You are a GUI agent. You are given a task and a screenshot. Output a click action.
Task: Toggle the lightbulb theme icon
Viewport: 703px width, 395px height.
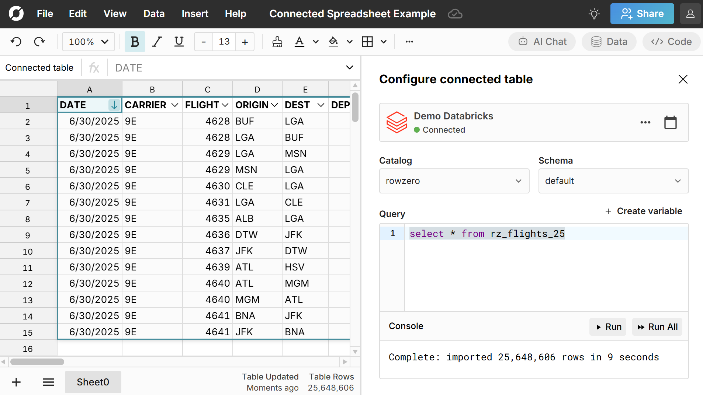pyautogui.click(x=594, y=14)
